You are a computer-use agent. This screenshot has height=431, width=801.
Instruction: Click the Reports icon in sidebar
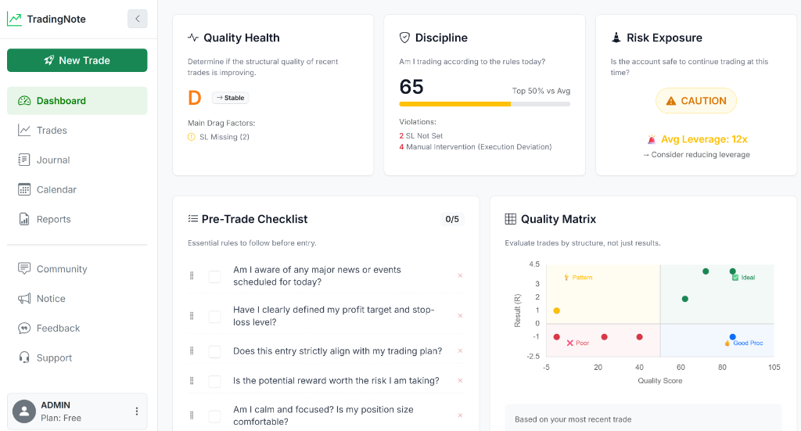[24, 219]
